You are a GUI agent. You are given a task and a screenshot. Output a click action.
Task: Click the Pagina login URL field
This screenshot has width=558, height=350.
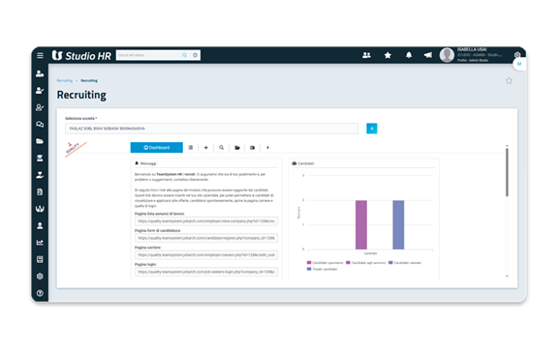[206, 272]
